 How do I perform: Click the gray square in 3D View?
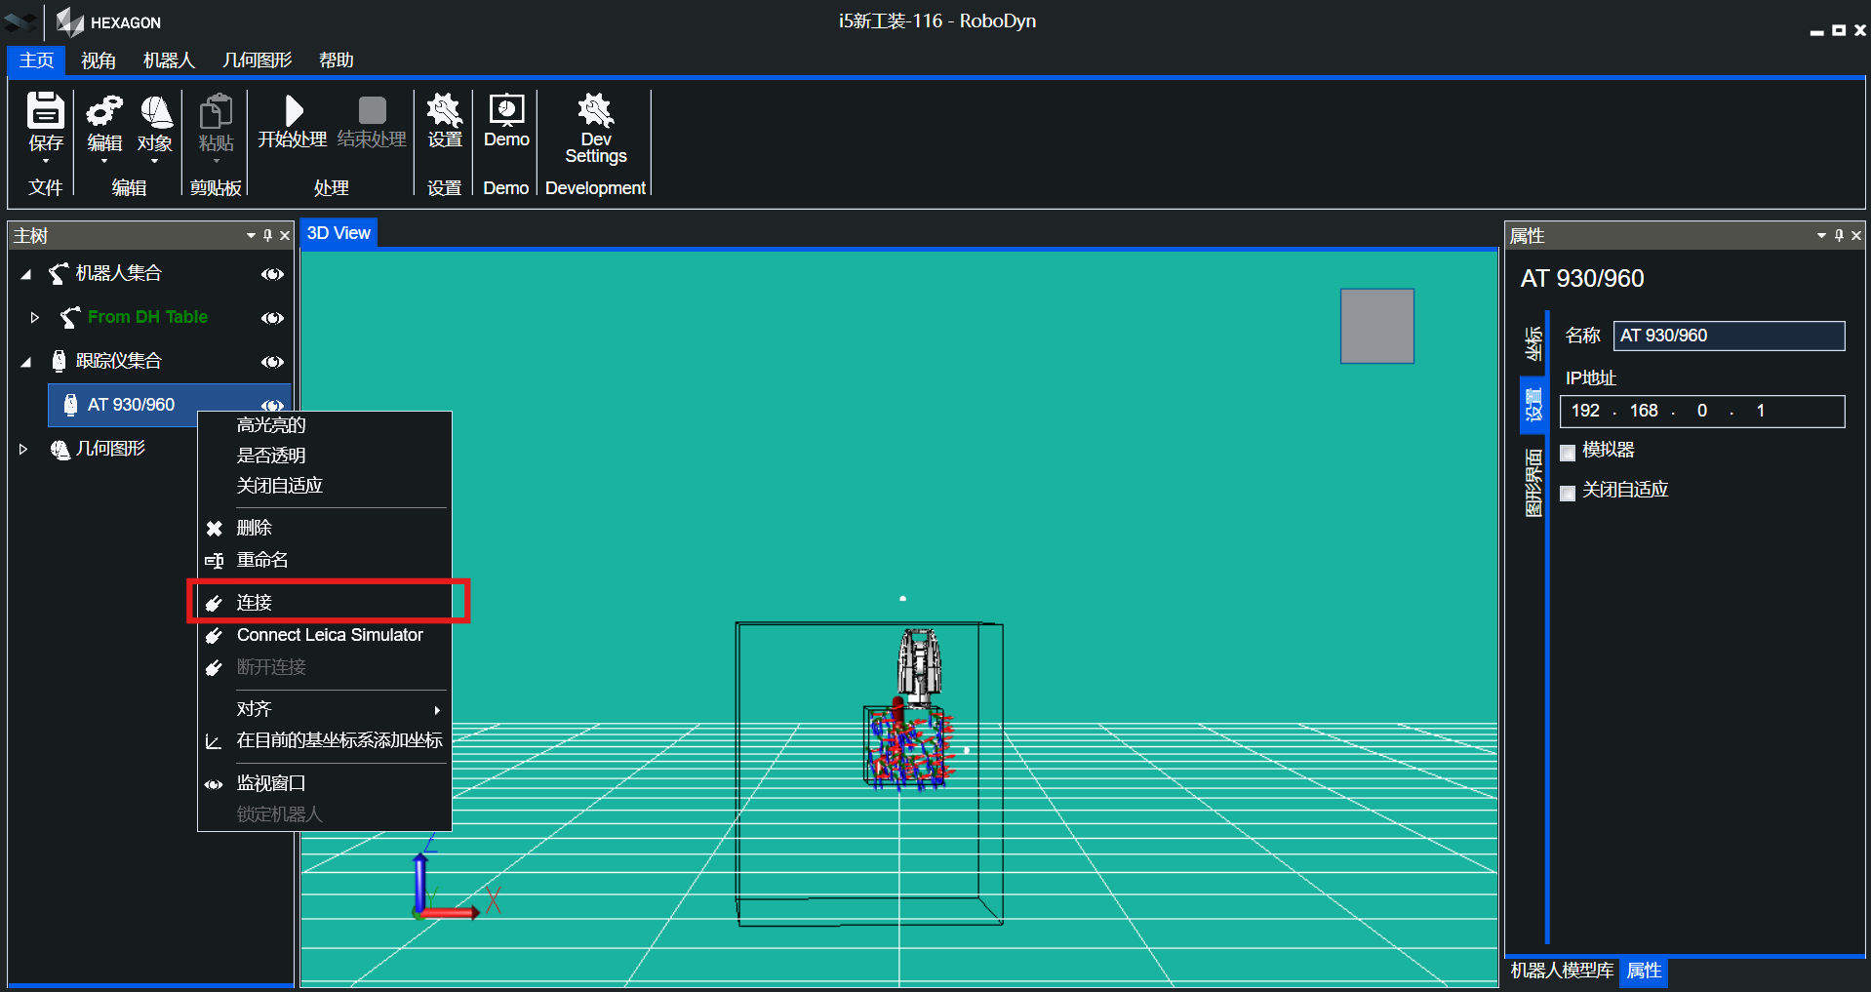pyautogui.click(x=1376, y=326)
